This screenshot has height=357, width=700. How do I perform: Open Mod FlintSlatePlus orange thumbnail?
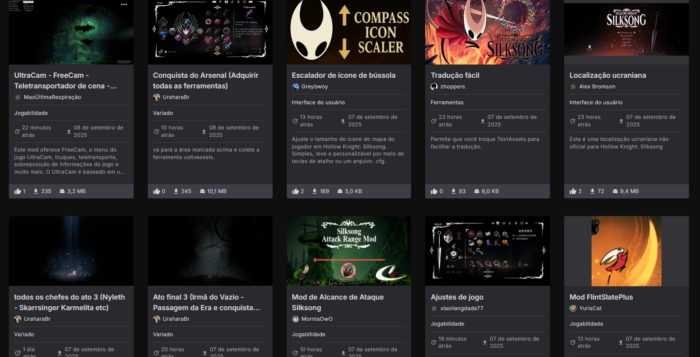(627, 251)
